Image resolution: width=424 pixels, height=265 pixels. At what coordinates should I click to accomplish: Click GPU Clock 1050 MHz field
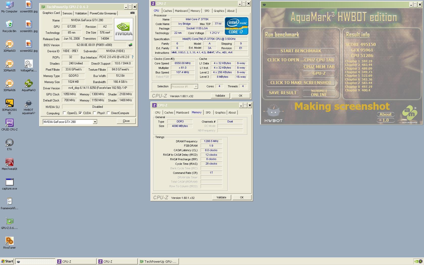70,94
